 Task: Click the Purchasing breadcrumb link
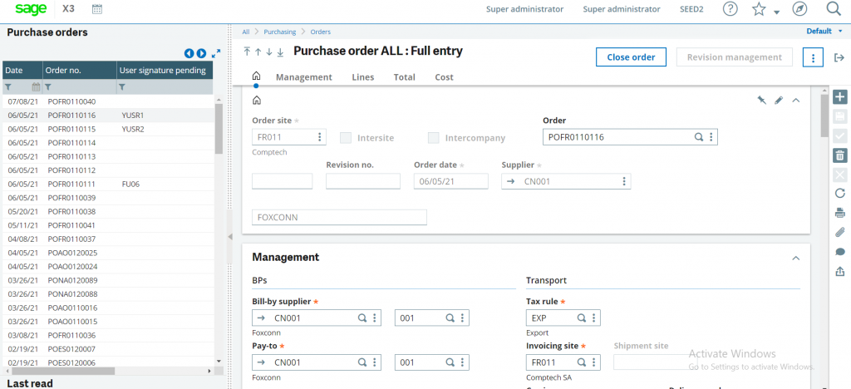(x=279, y=32)
